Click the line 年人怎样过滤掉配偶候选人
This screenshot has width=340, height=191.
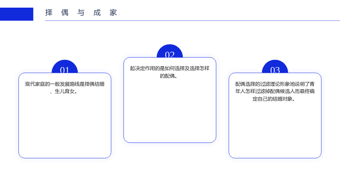275,91
